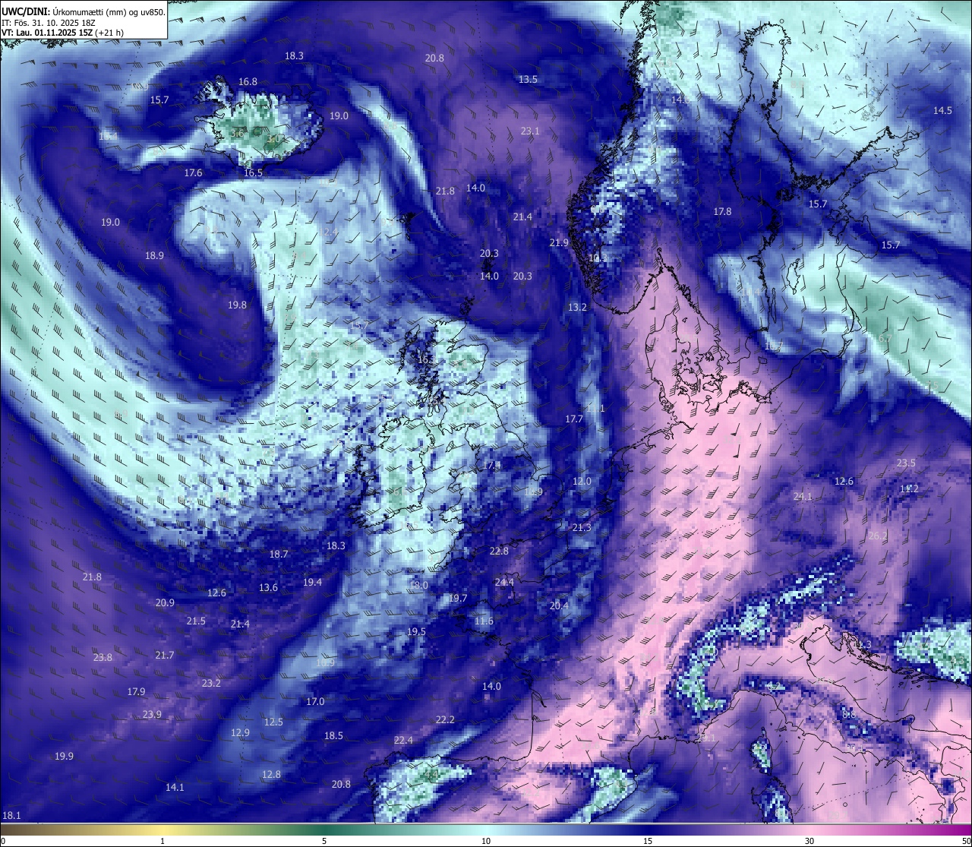Click the 13.6 value label
This screenshot has height=847, width=972.
coord(268,587)
